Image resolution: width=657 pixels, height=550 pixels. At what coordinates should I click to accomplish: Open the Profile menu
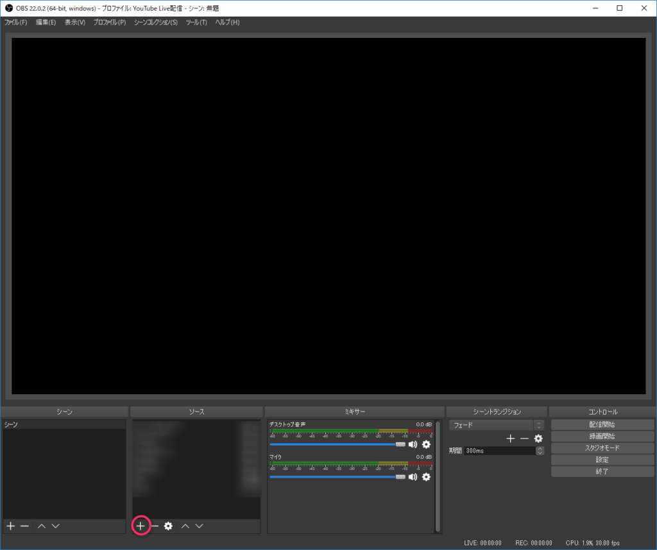109,22
